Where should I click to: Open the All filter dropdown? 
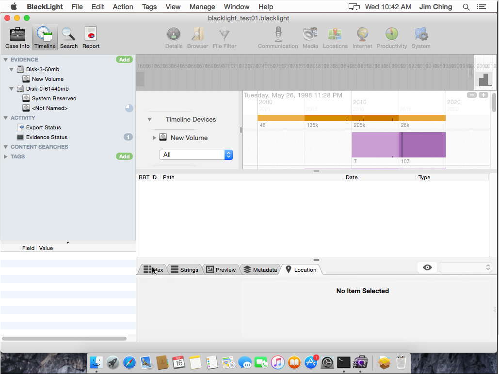pos(196,155)
